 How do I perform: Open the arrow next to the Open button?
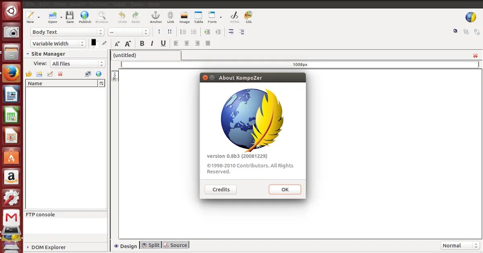click(61, 17)
